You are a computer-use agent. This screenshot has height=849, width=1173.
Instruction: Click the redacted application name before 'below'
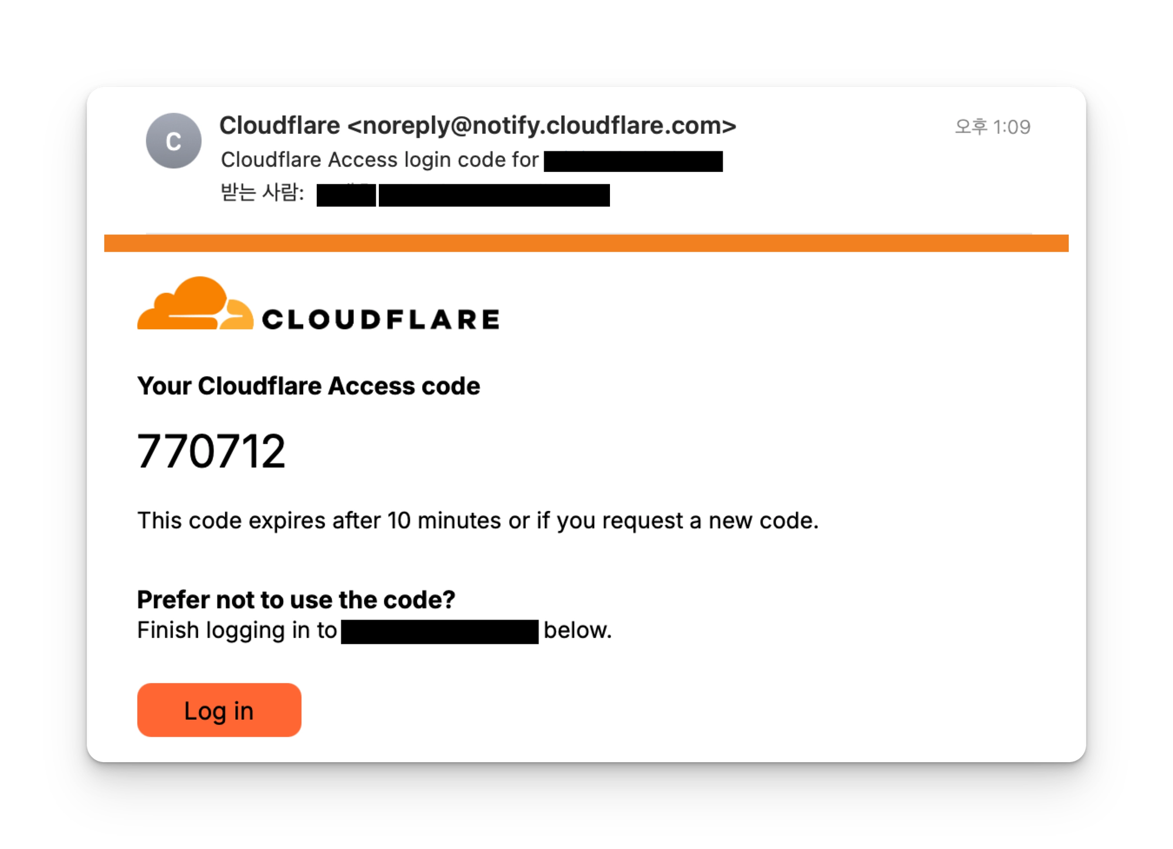tap(439, 631)
